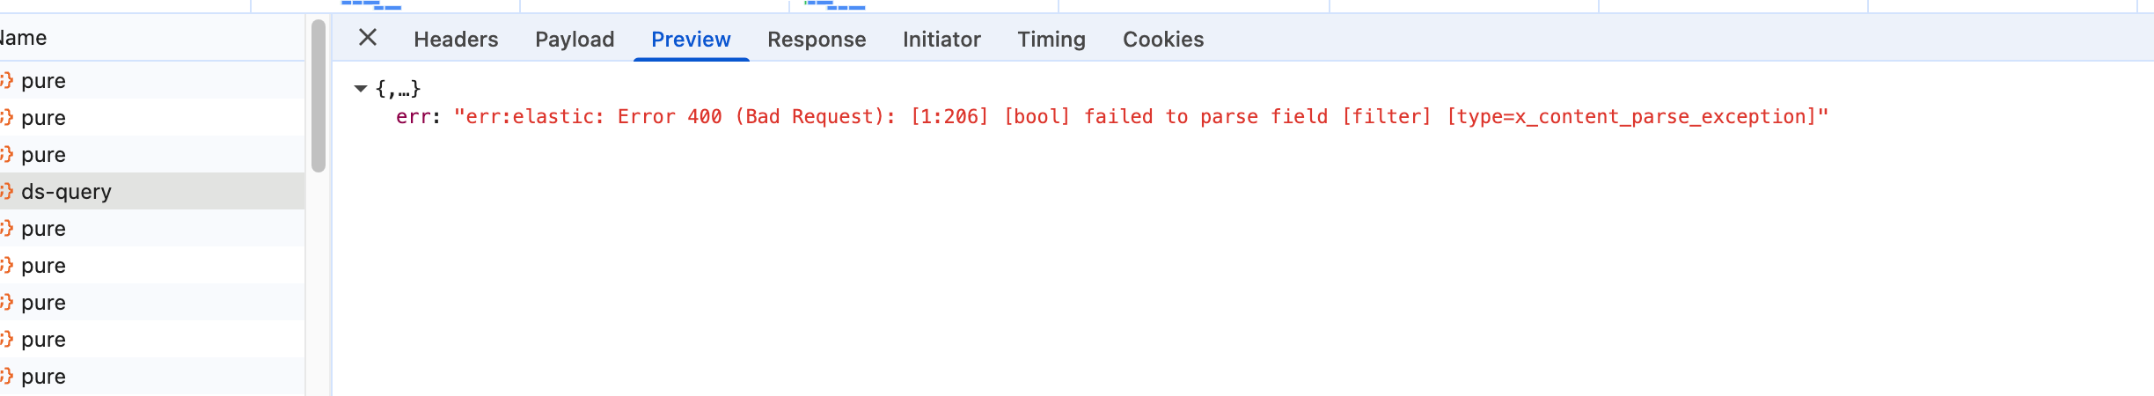Click the icon beside the bottommost pure request
The height and width of the screenshot is (396, 2154).
click(x=6, y=377)
